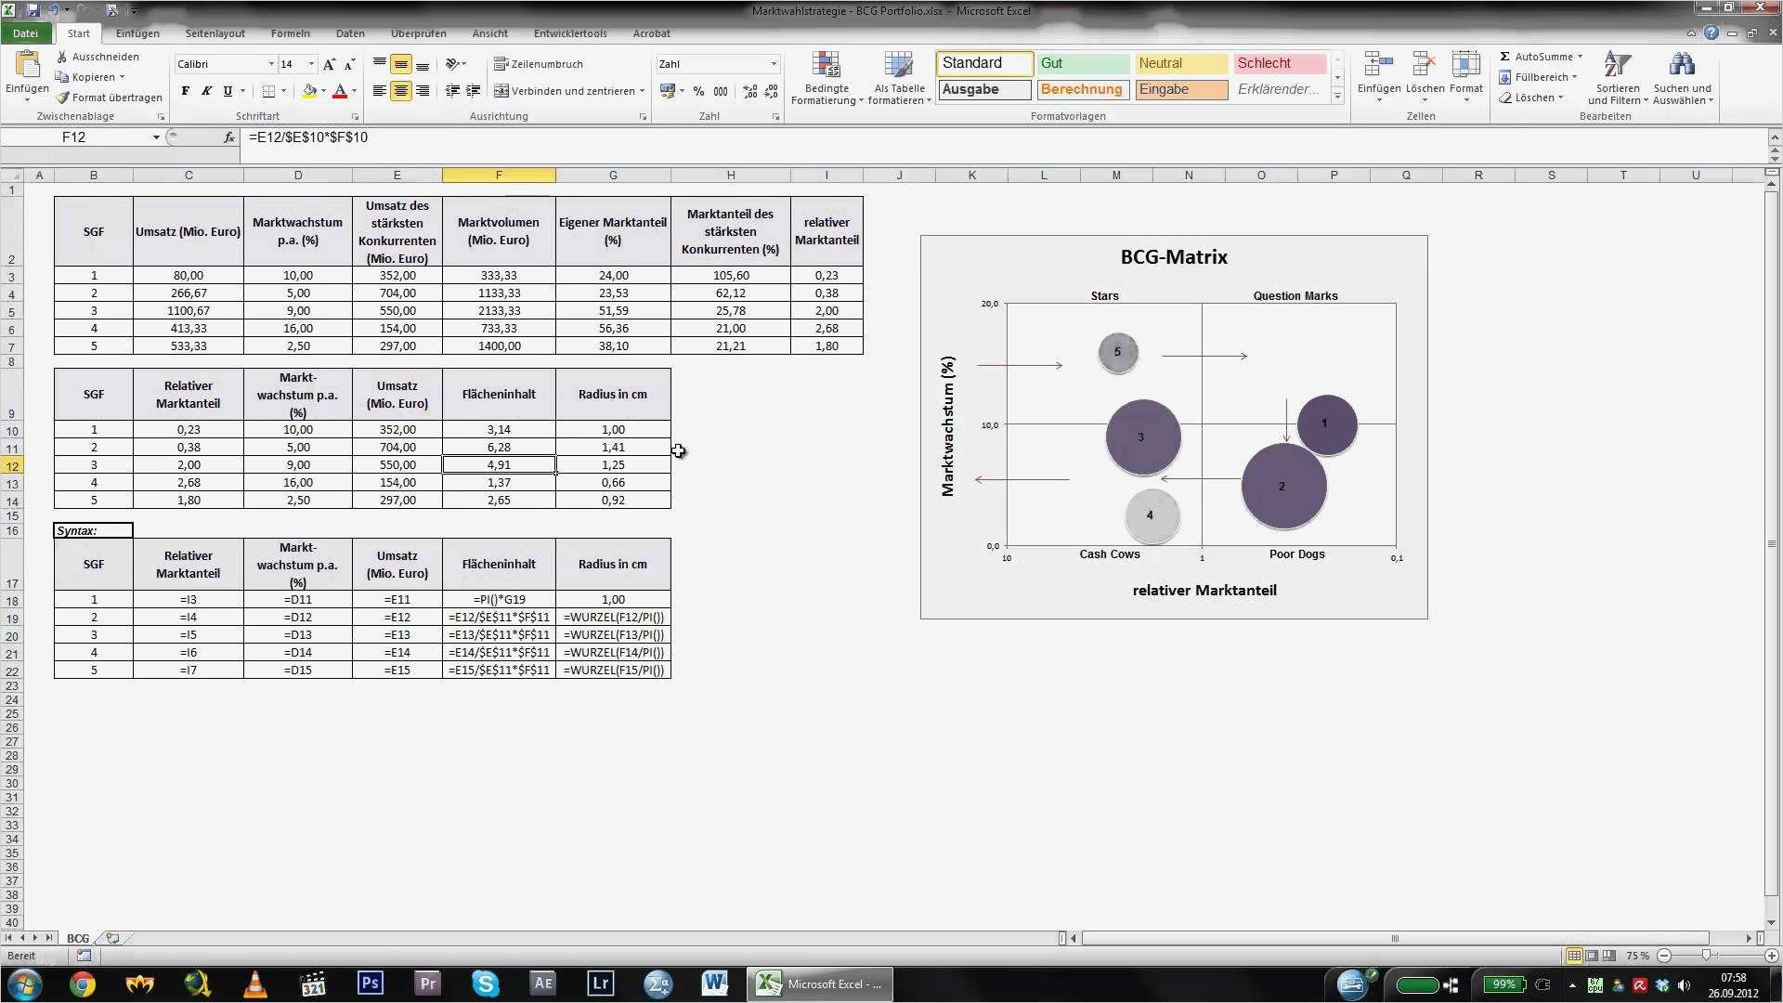Apply the Schlecht cell style
1783x1003 pixels.
point(1279,63)
